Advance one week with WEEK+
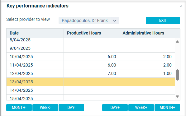The image size is (186, 116). (141, 108)
